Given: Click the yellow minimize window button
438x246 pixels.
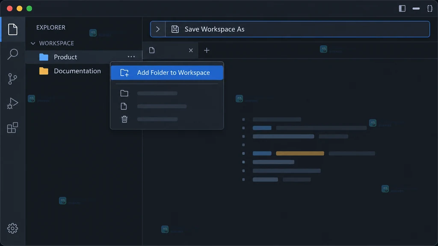Looking at the screenshot, I should pos(20,9).
